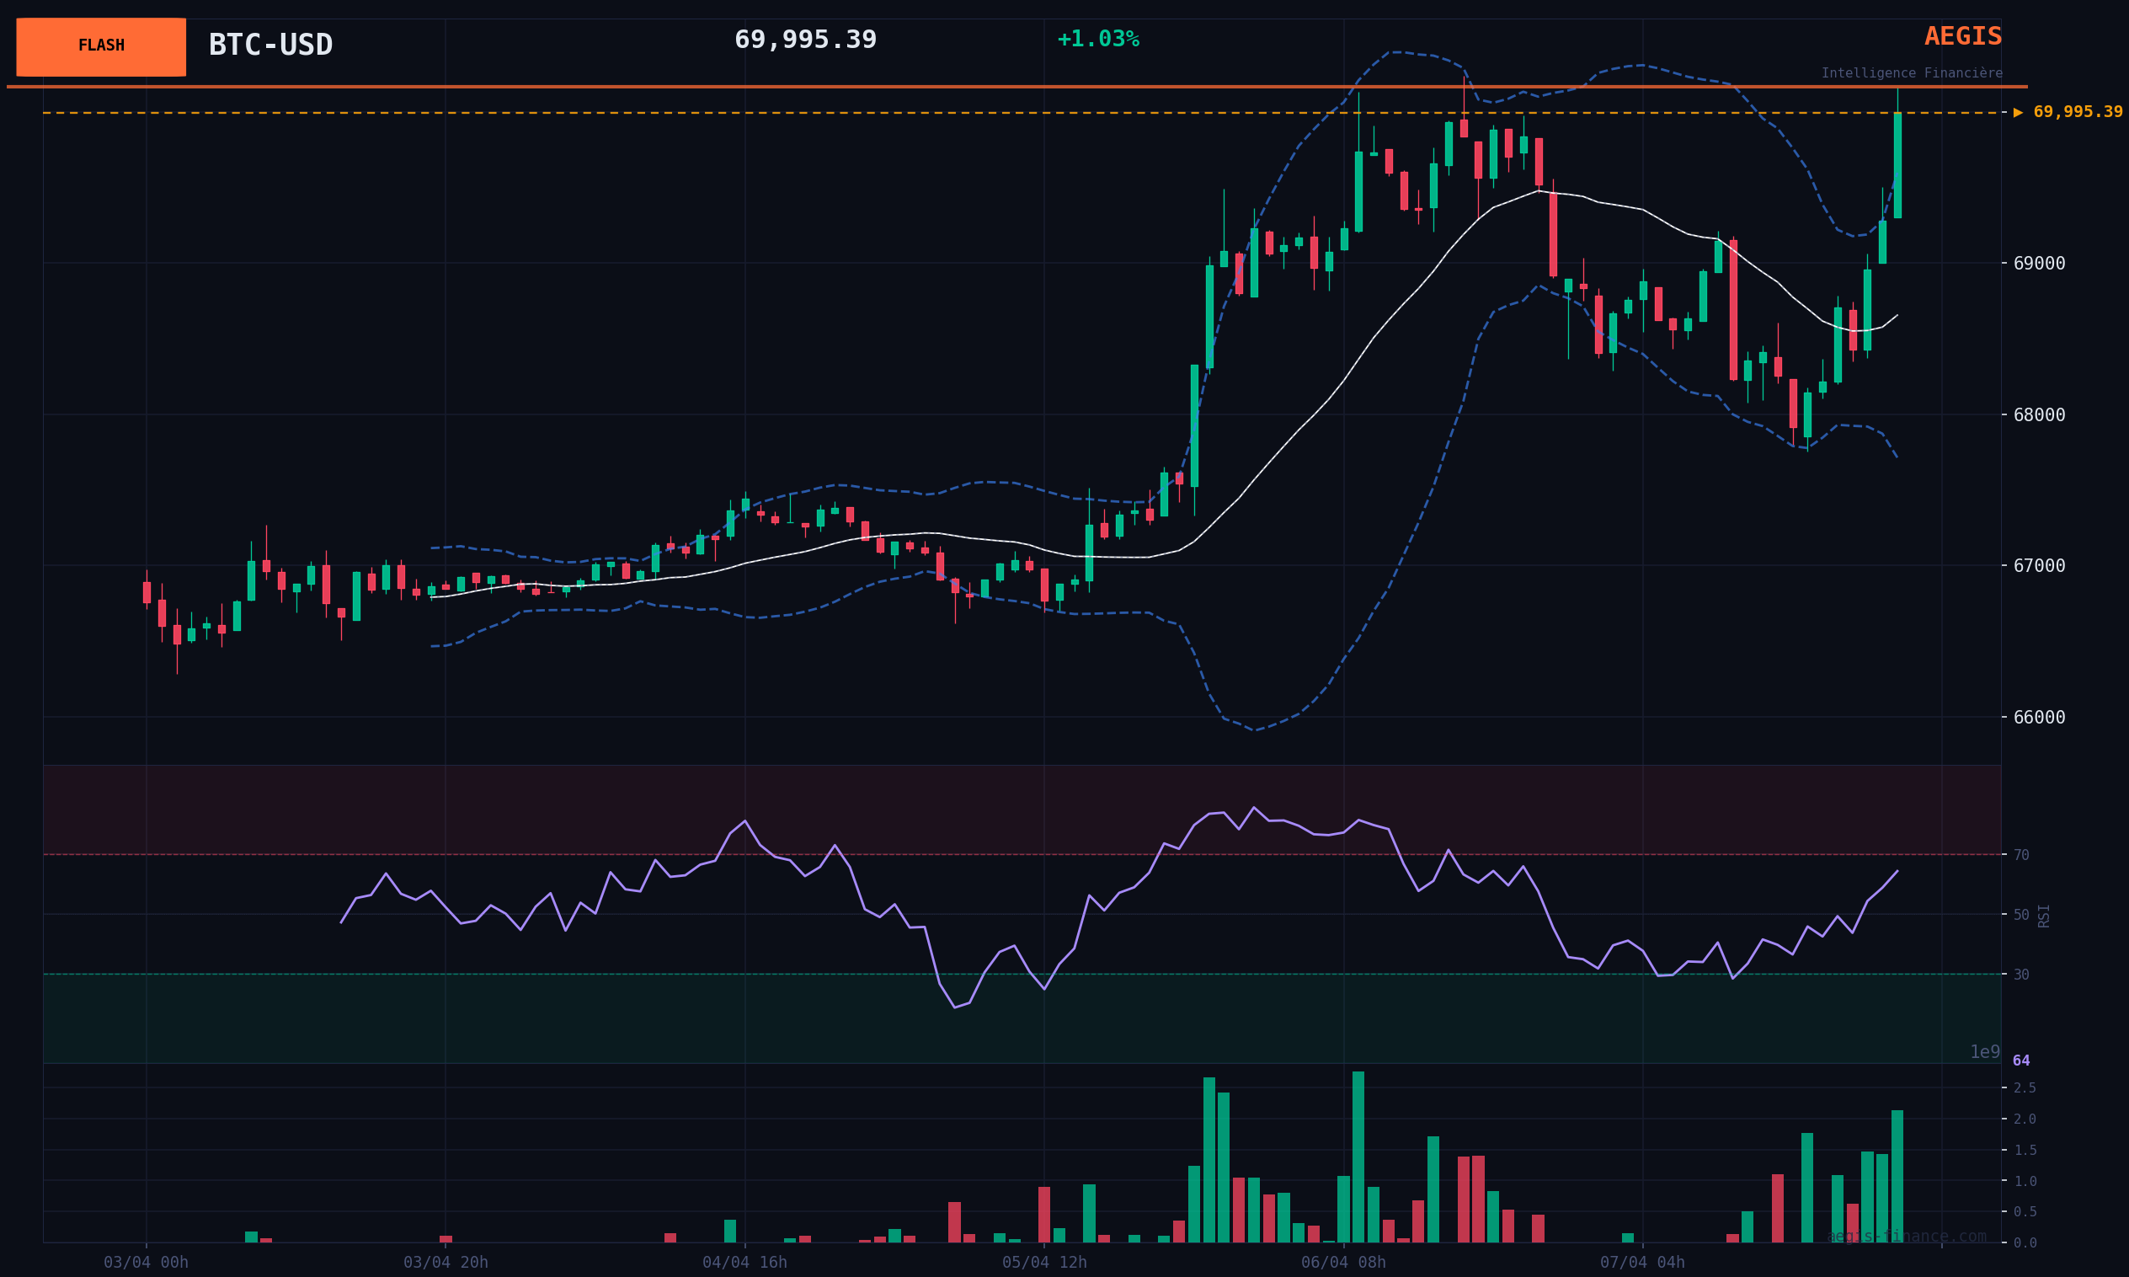Click the orange current price arrow marker
The height and width of the screenshot is (1277, 2129).
[x=2017, y=113]
